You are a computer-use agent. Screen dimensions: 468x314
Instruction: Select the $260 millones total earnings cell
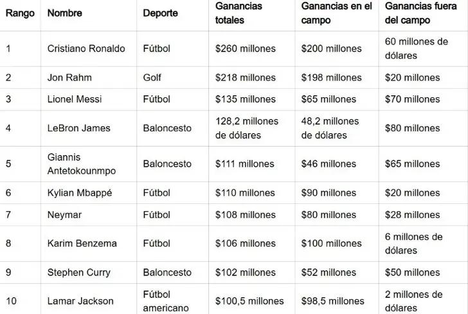[x=246, y=49]
